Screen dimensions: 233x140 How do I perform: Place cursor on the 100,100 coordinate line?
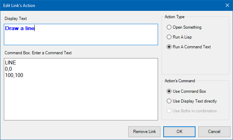[x=14, y=75]
